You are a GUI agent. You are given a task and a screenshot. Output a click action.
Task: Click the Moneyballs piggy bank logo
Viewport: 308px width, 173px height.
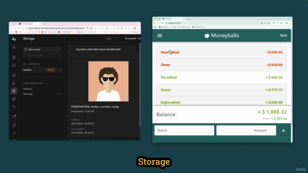[x=207, y=36]
